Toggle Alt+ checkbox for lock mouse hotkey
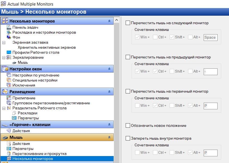This screenshot has height=163, width=229. coord(190,152)
